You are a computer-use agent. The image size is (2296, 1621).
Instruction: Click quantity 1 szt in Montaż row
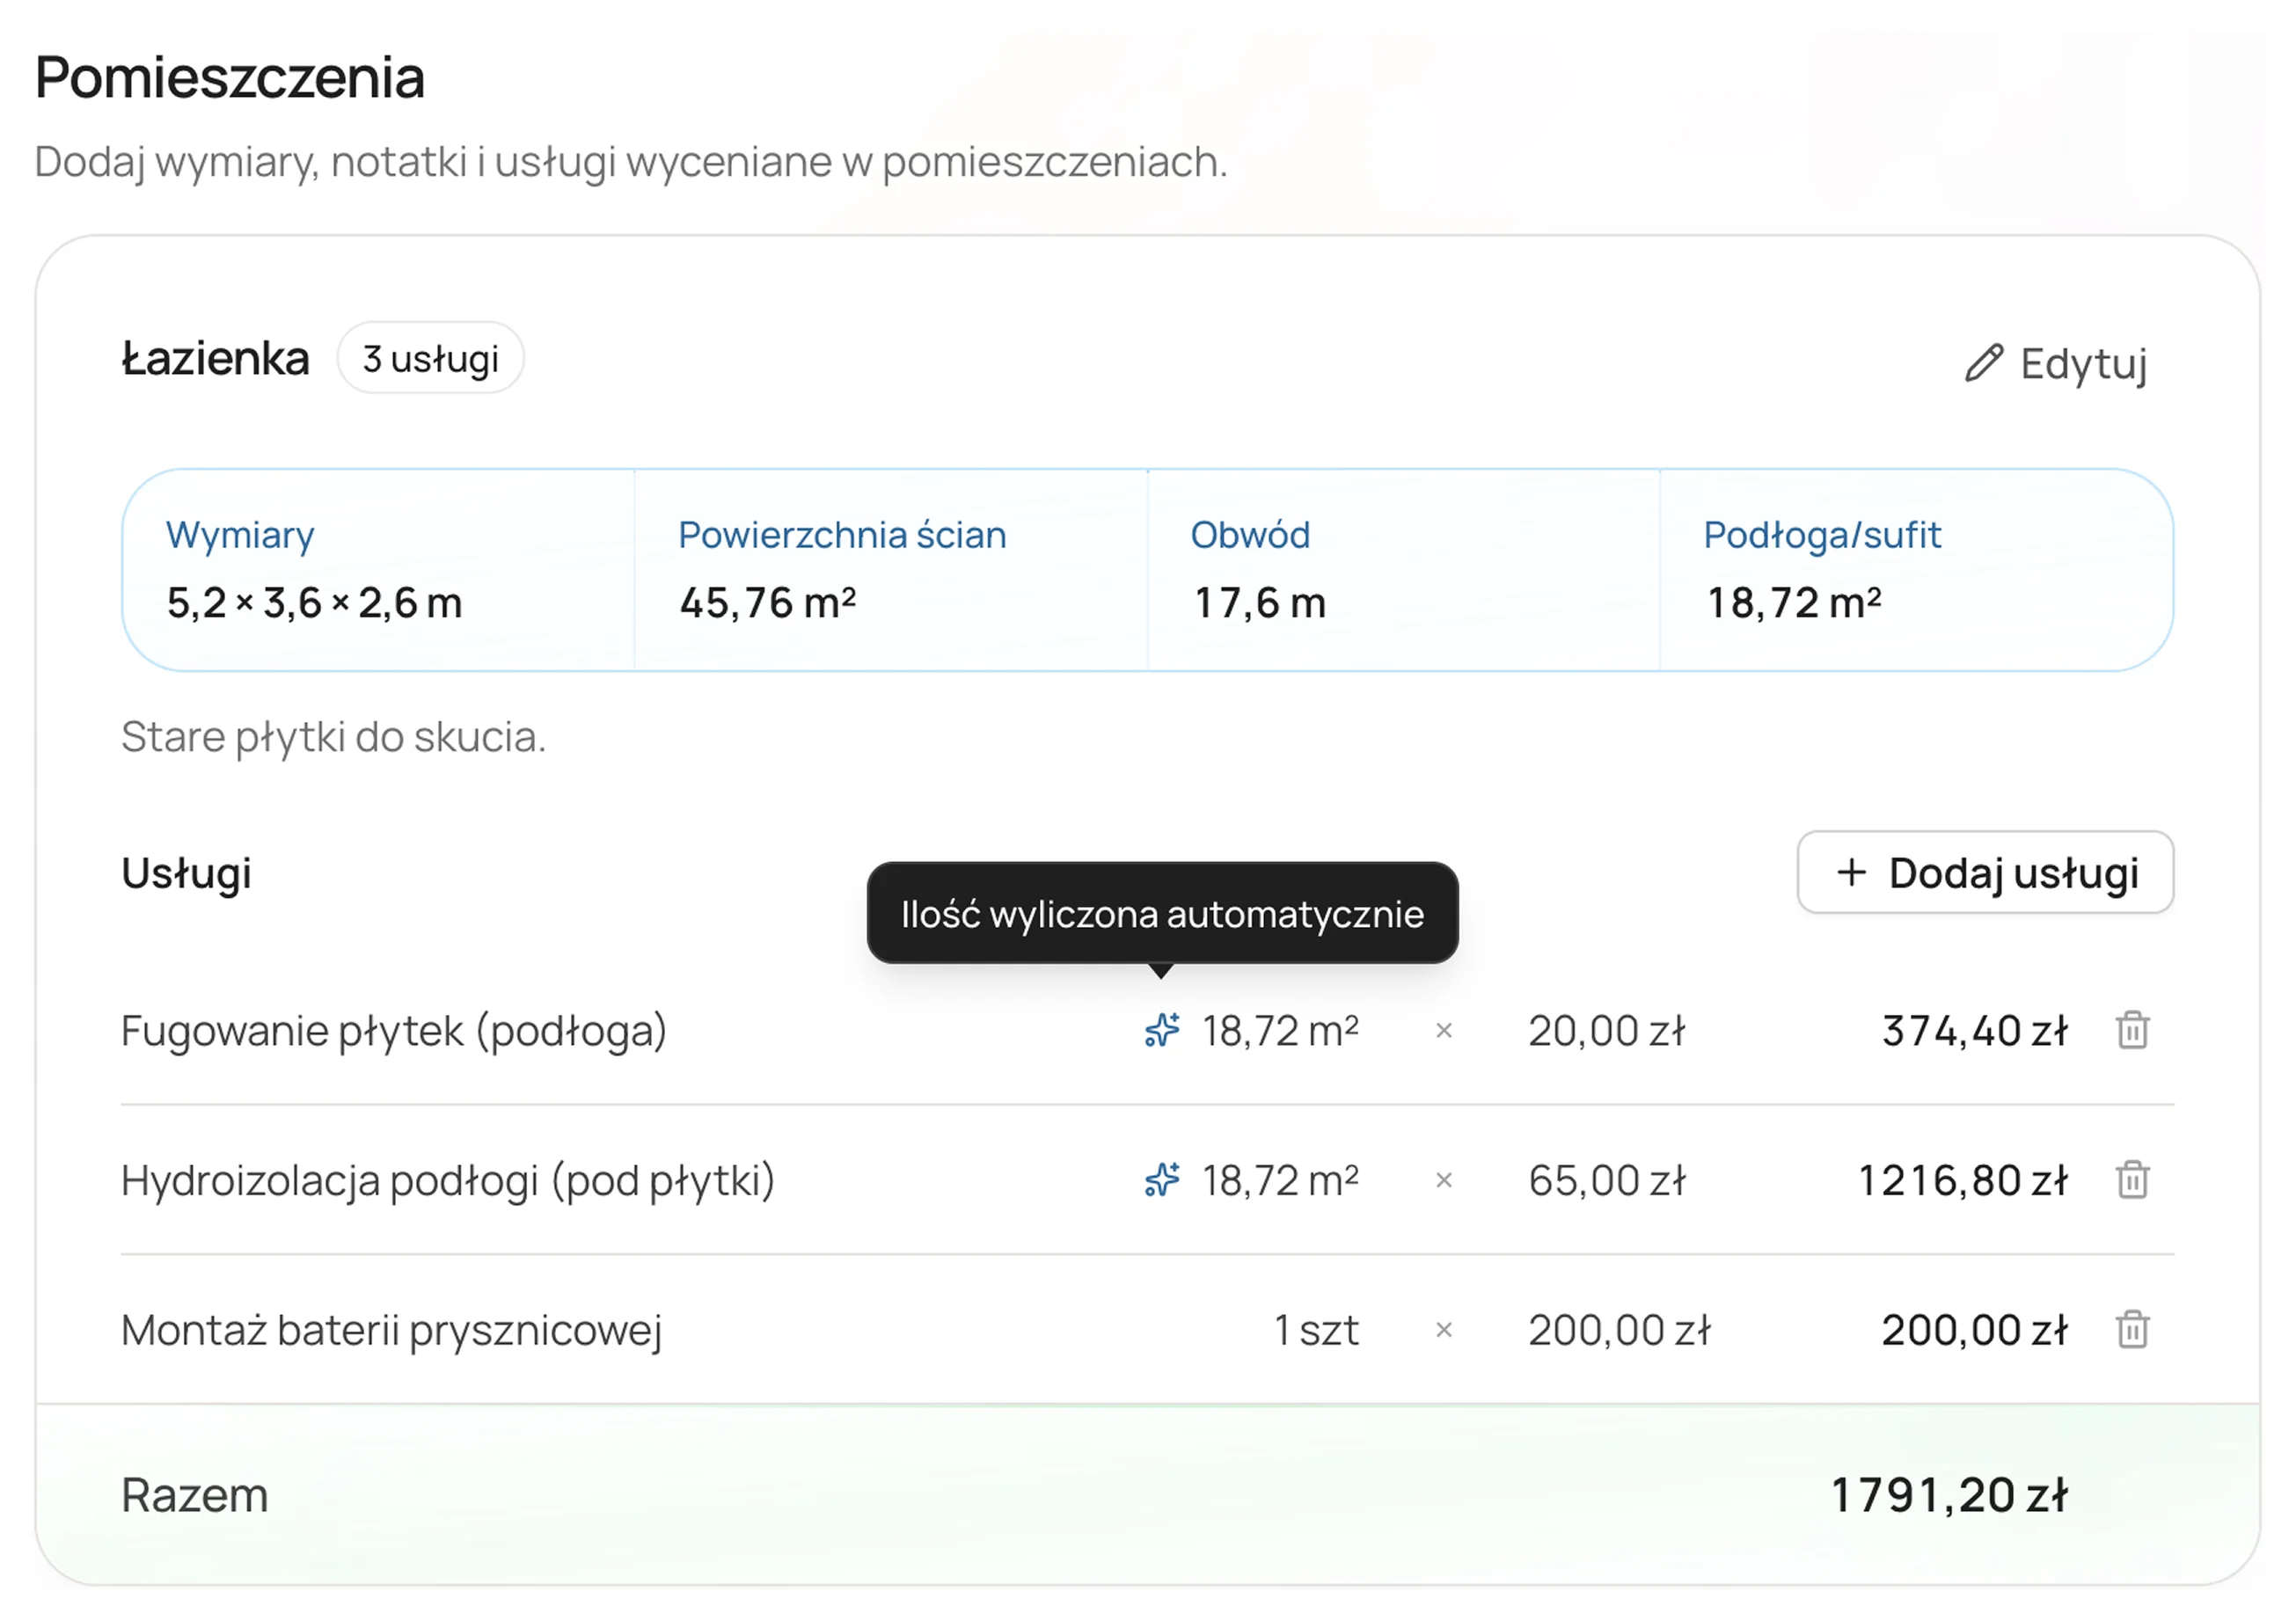click(x=1316, y=1331)
